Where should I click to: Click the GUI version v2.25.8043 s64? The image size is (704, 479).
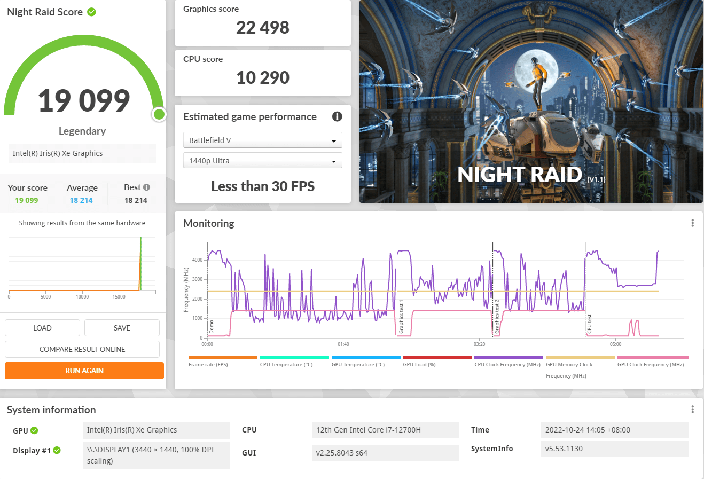click(x=385, y=453)
